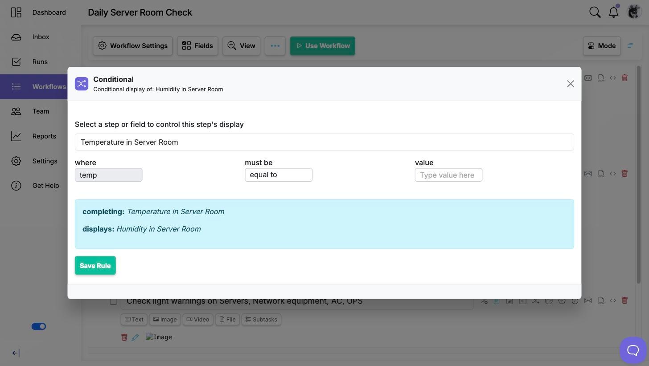Save the conditional rule
This screenshot has height=366, width=649.
(95, 265)
